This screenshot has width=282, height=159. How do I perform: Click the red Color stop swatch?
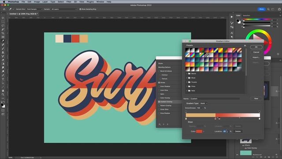199,132
